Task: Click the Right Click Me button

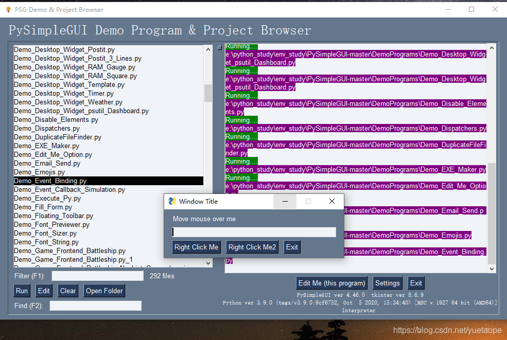Action: [196, 247]
